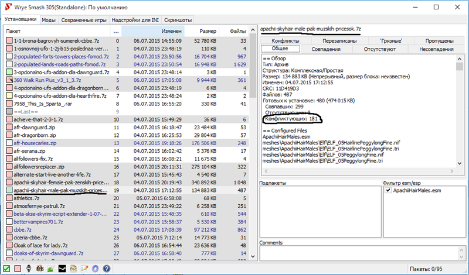469x275 pixels.
Task: Sort by the Пакет column header
Action: pyautogui.click(x=57, y=31)
